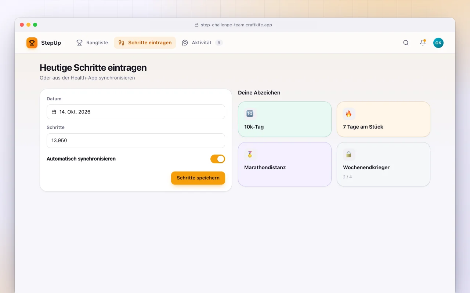Click the Automatisch synchronisieren label
This screenshot has height=293, width=470.
click(x=81, y=159)
